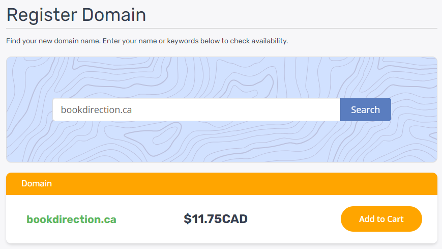Click the typed text bookdirection.ca in the search box
Viewport: 442px width, 249px height.
tap(97, 109)
